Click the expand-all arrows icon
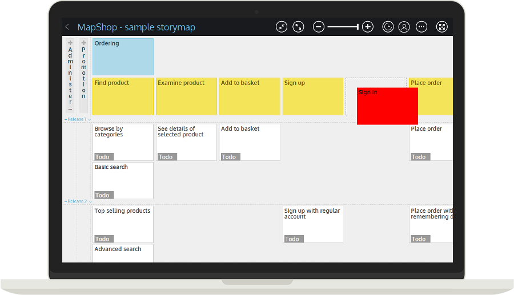 [298, 27]
